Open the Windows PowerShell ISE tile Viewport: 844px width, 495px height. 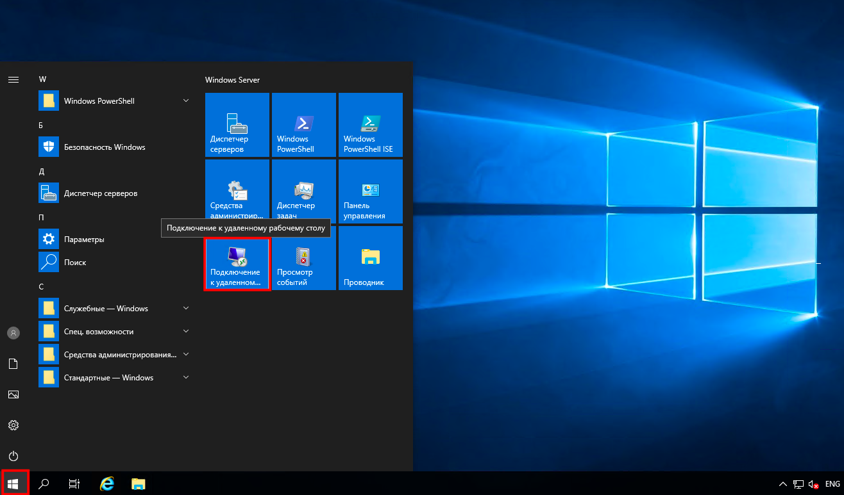tap(371, 124)
